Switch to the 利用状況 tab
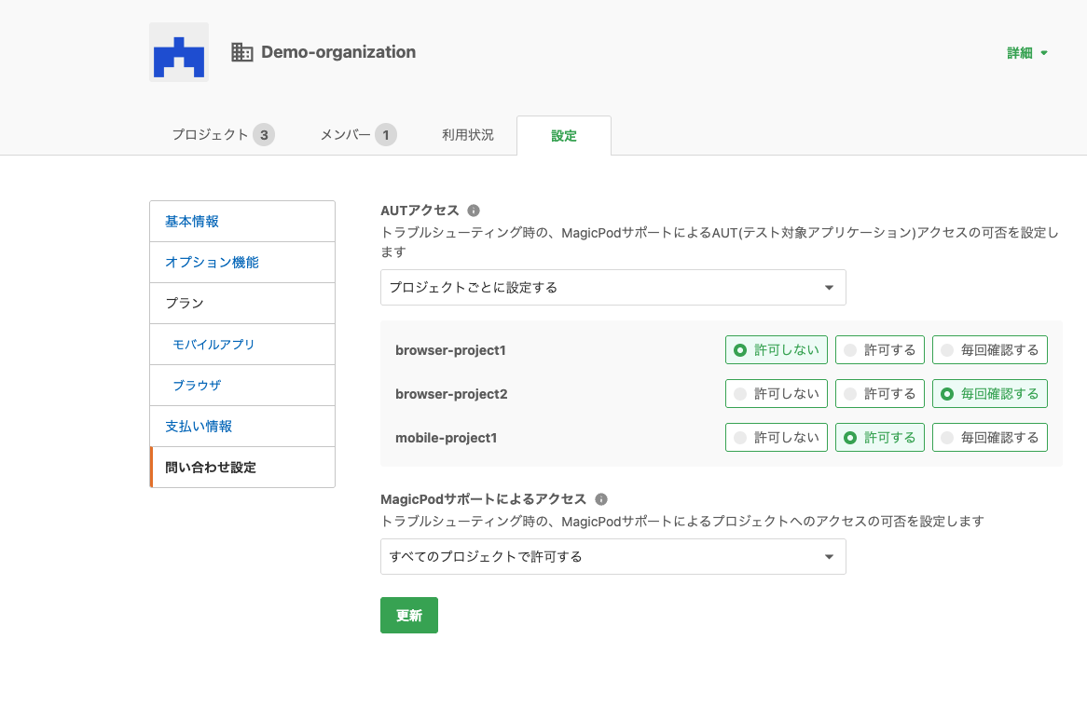Image resolution: width=1087 pixels, height=707 pixels. click(468, 135)
